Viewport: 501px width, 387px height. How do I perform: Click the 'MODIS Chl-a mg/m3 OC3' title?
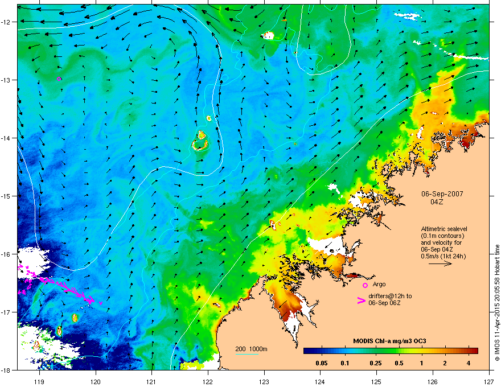tap(389, 341)
